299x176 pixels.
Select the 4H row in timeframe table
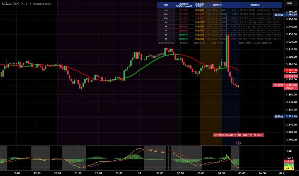point(166,26)
